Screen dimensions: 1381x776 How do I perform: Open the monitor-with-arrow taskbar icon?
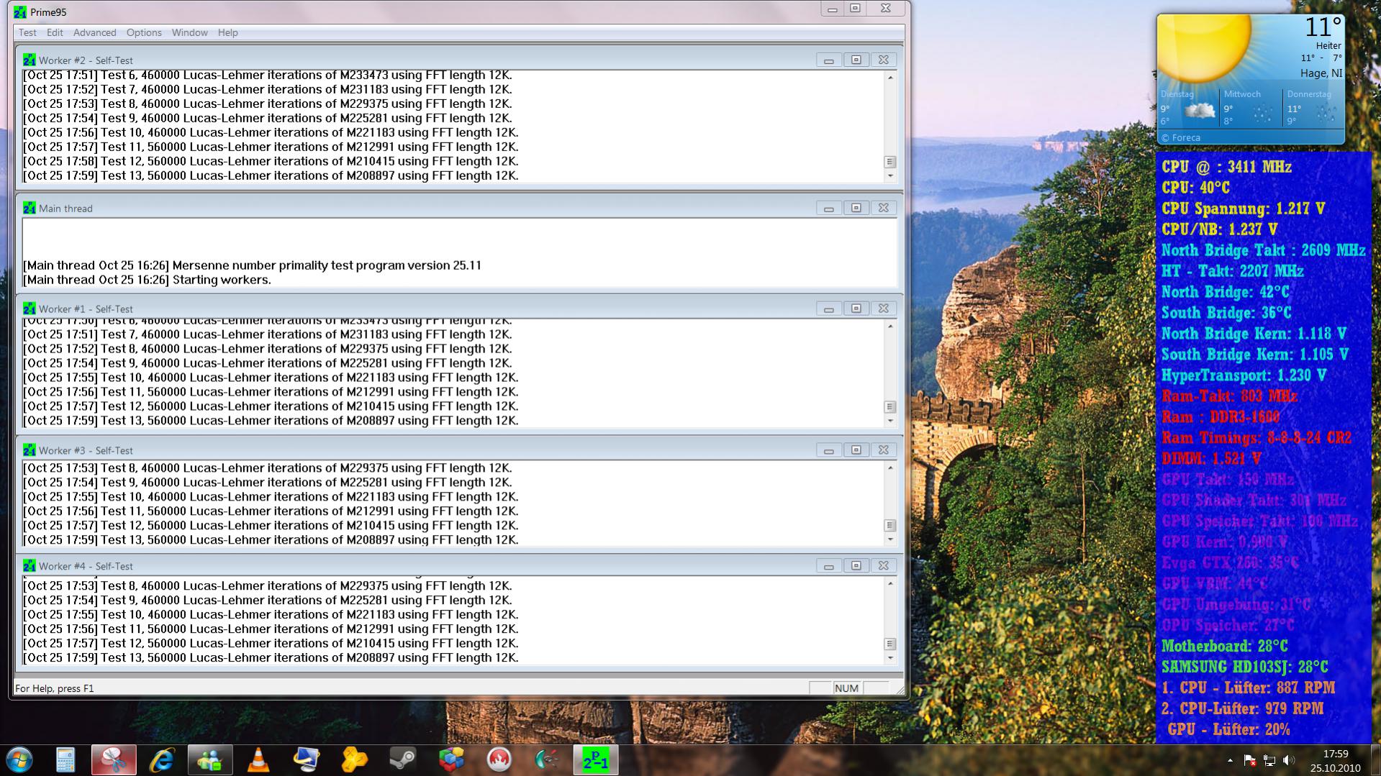point(307,760)
